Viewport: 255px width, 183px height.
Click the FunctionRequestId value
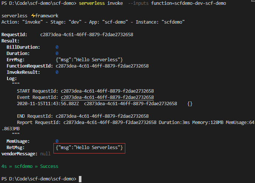click(102, 66)
